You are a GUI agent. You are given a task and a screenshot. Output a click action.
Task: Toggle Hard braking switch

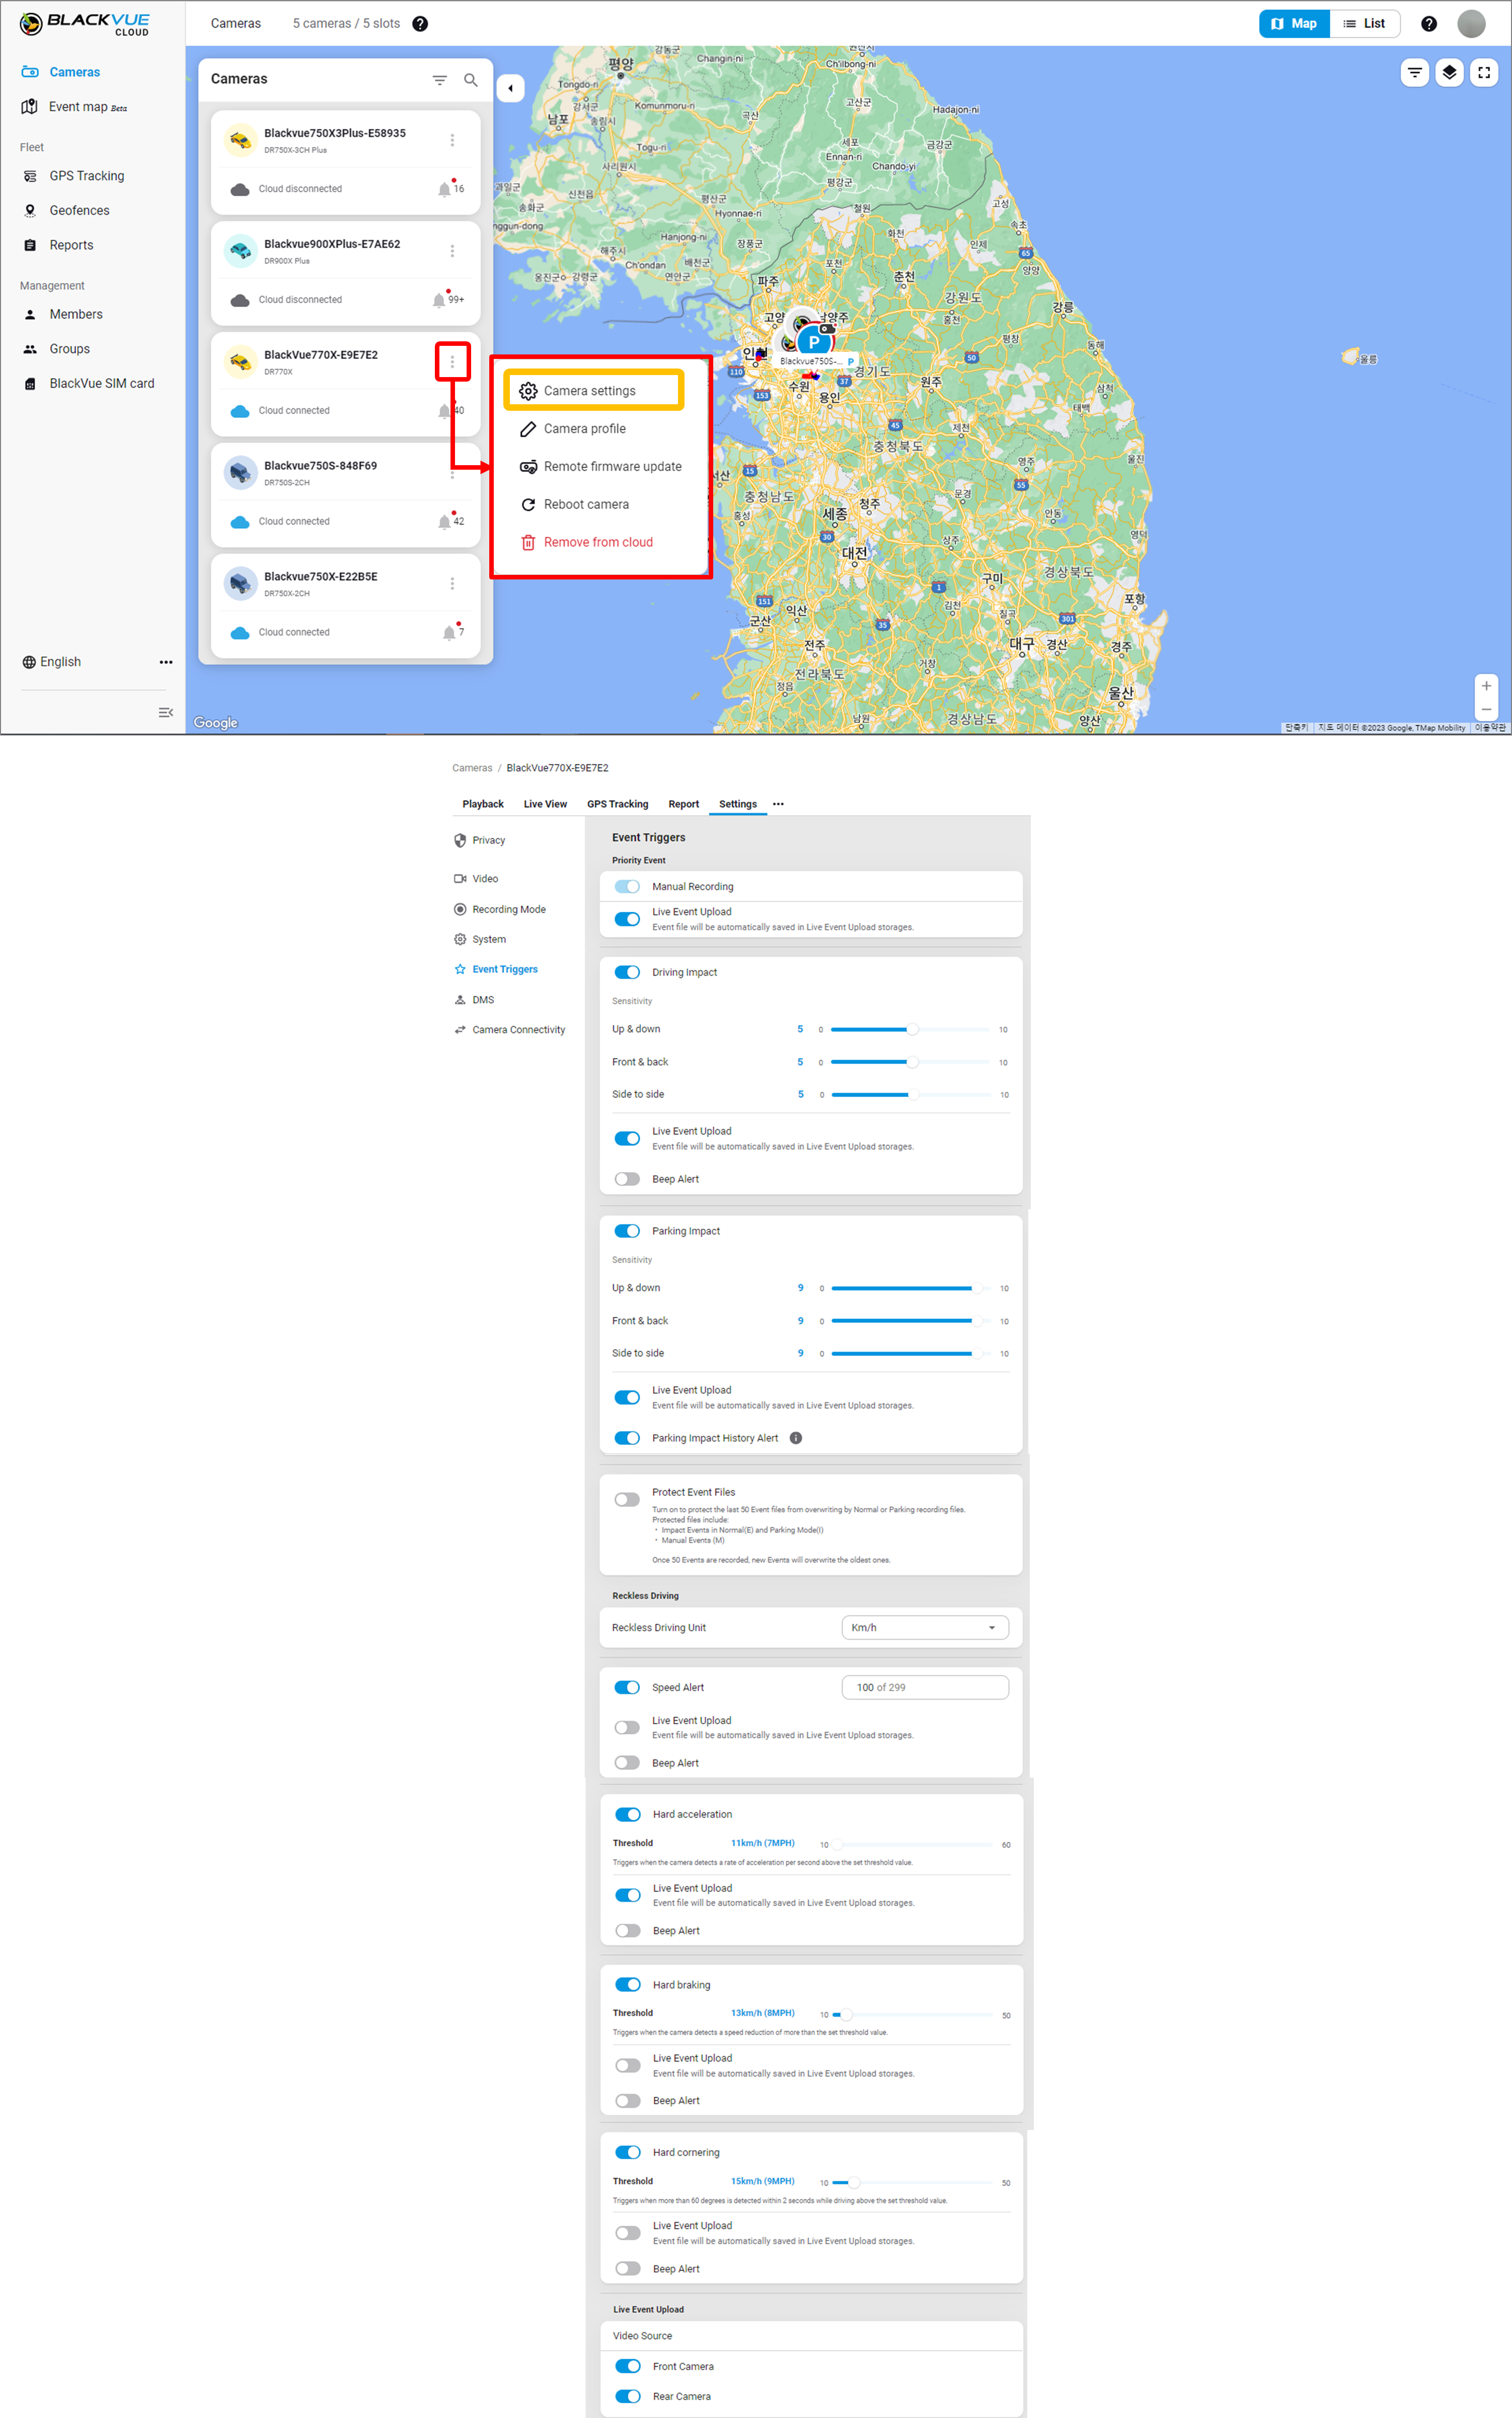coord(628,1984)
